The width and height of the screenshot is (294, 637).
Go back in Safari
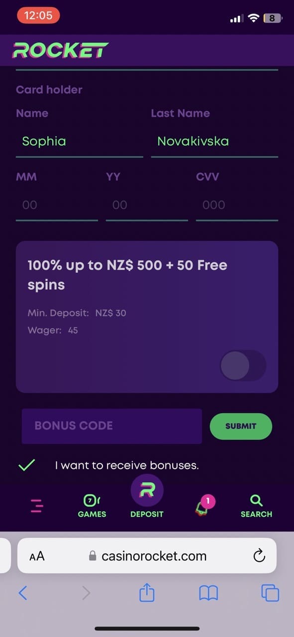pyautogui.click(x=22, y=593)
